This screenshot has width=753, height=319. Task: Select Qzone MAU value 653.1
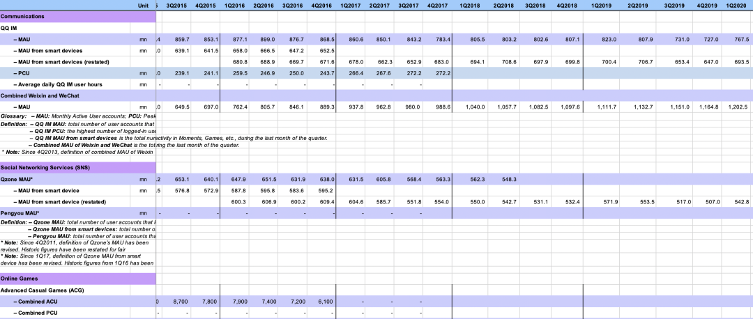tap(181, 179)
